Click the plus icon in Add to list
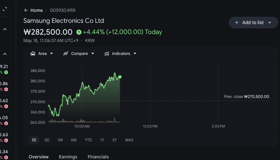 point(237,22)
